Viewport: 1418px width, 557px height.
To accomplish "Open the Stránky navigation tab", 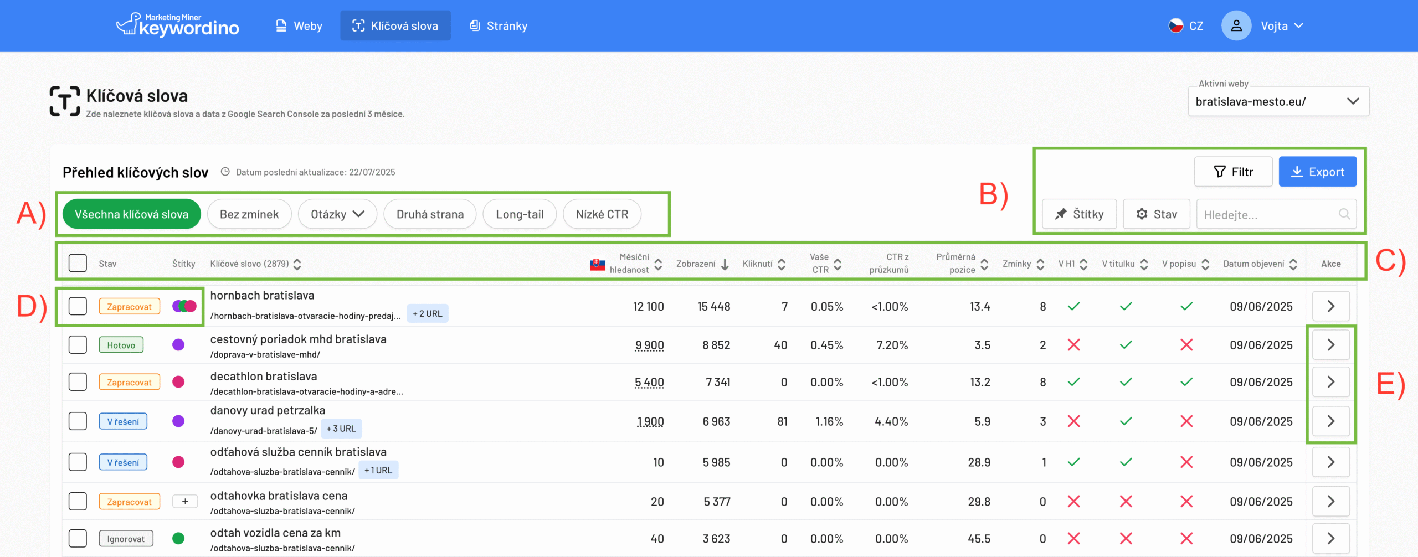I will pyautogui.click(x=499, y=26).
